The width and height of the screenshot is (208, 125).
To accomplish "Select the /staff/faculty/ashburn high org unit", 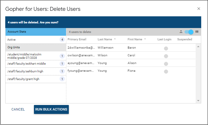I will click(36, 71).
